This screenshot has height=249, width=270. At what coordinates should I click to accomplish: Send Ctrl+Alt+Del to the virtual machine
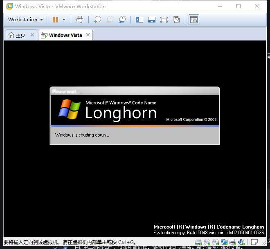(80, 20)
